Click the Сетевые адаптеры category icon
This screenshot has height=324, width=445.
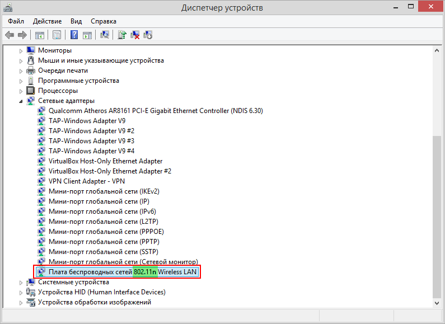(31, 101)
